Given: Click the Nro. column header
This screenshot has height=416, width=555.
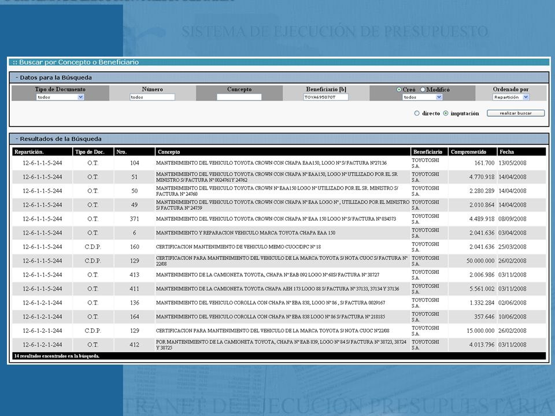Looking at the screenshot, I should [135, 152].
